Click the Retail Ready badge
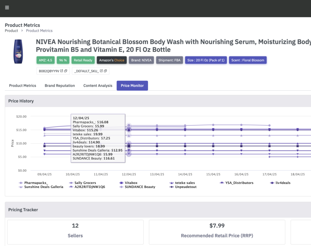Image resolution: width=311 pixels, height=246 pixels. click(83, 60)
